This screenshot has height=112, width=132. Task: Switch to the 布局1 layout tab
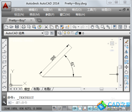[37, 89]
